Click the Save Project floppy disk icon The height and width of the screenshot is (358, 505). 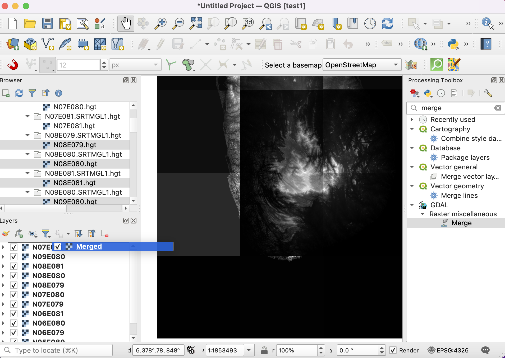pos(48,24)
